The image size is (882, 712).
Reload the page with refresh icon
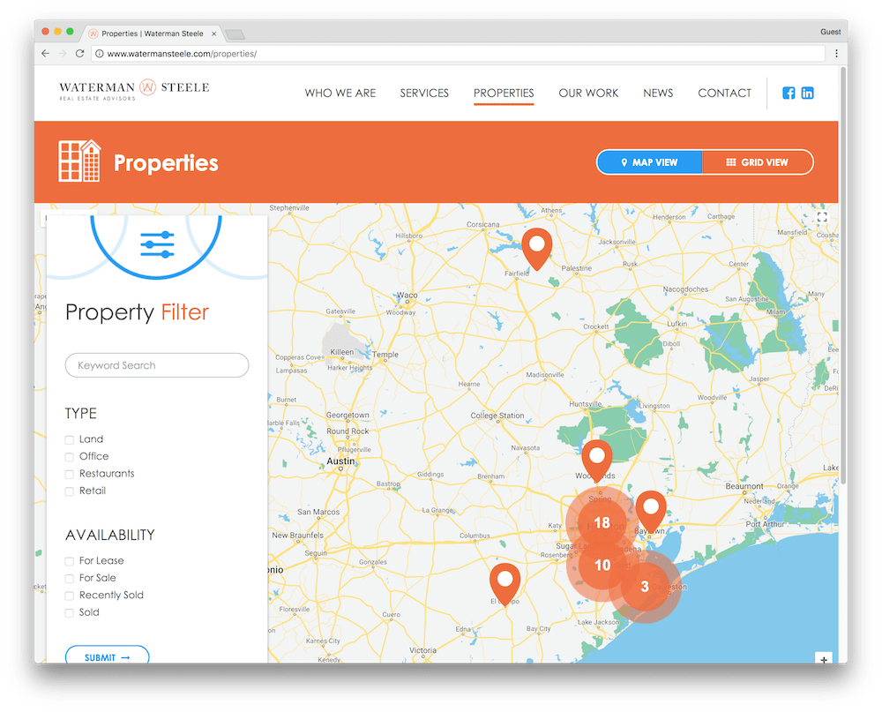tap(80, 54)
